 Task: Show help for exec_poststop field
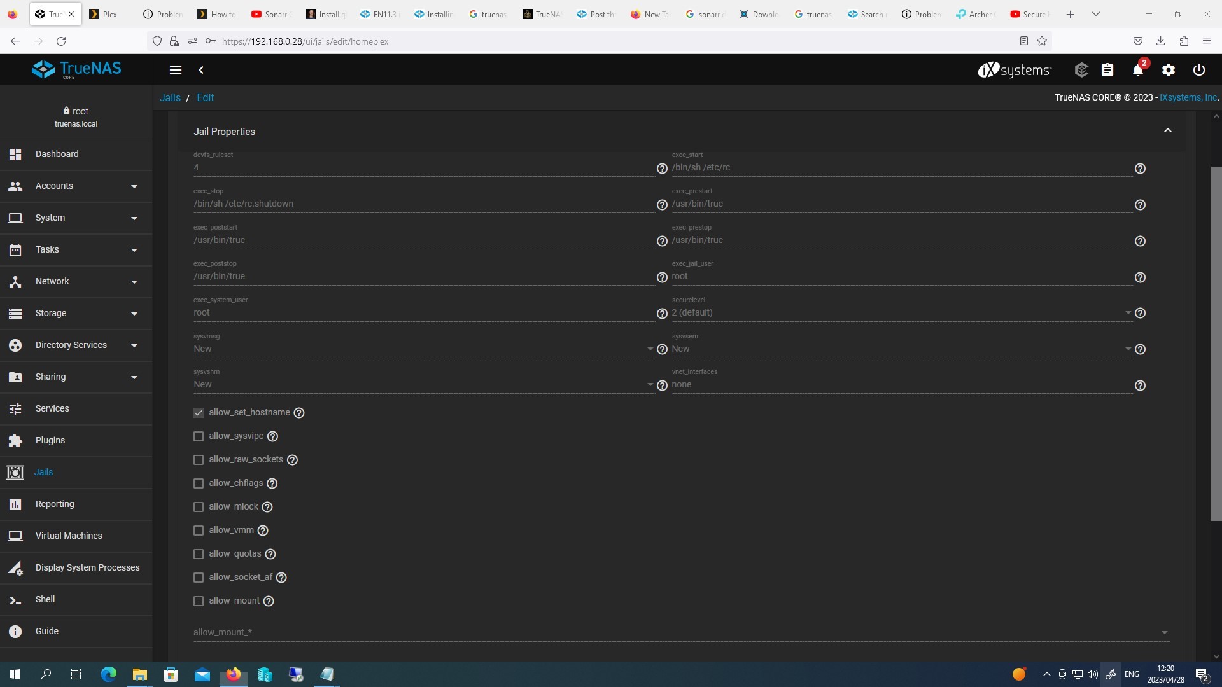click(x=662, y=277)
